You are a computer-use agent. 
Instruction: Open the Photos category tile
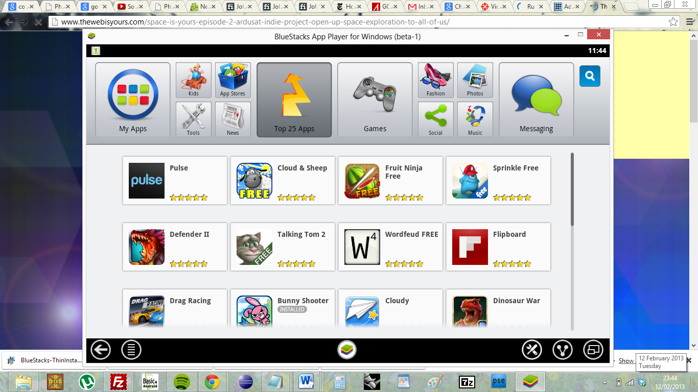(x=475, y=80)
